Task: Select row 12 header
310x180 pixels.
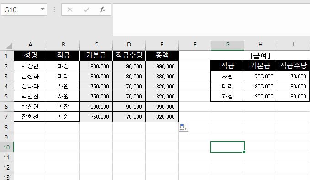Action: (x=7, y=167)
